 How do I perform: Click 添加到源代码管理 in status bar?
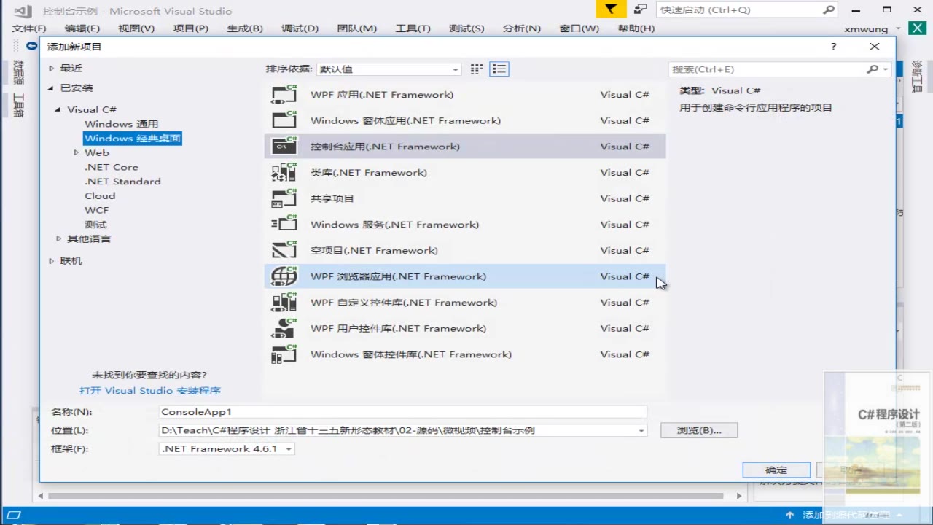[x=846, y=516]
